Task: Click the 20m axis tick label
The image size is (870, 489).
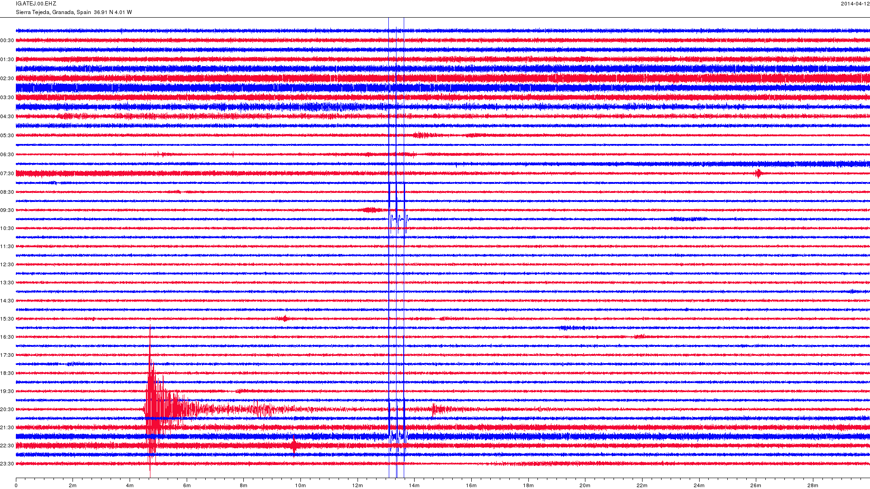Action: click(x=585, y=485)
